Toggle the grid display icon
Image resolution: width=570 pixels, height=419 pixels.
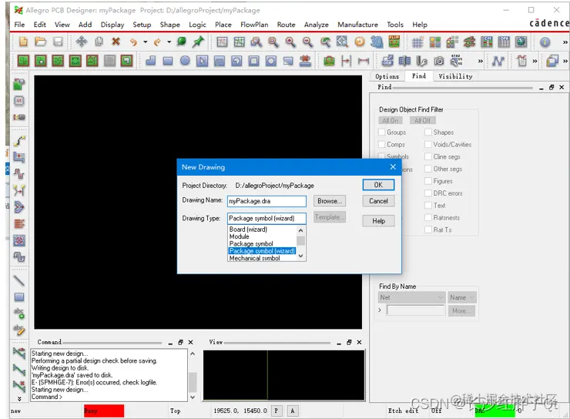pos(417,42)
